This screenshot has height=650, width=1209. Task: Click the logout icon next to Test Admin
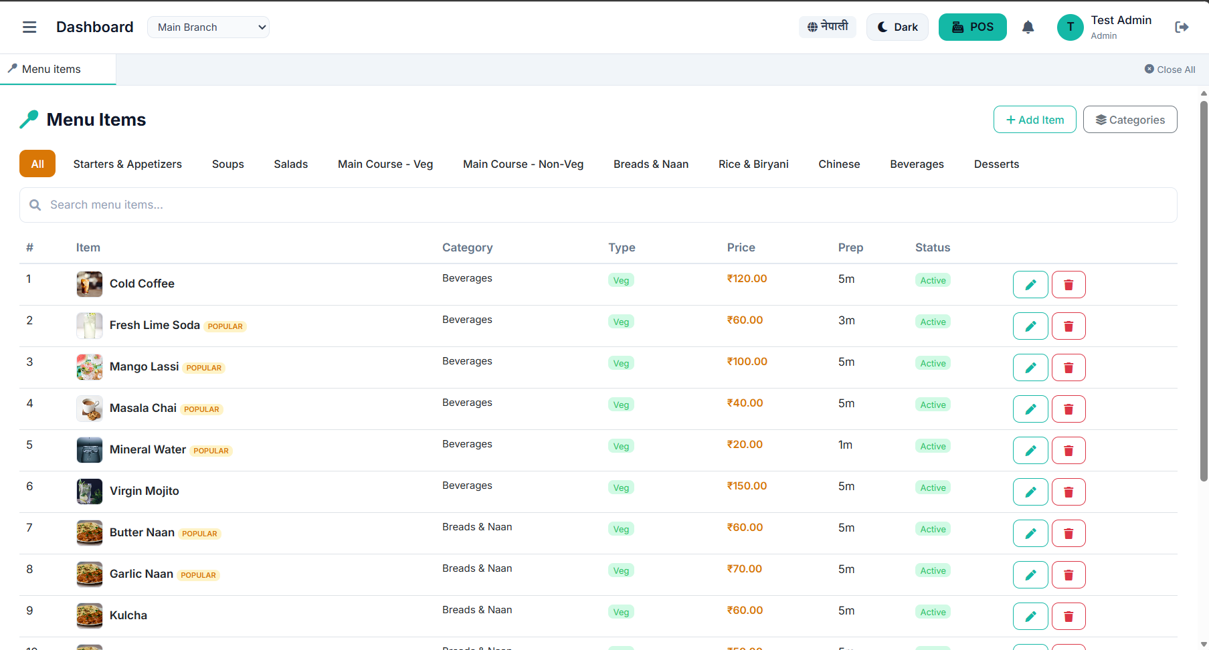(1182, 27)
